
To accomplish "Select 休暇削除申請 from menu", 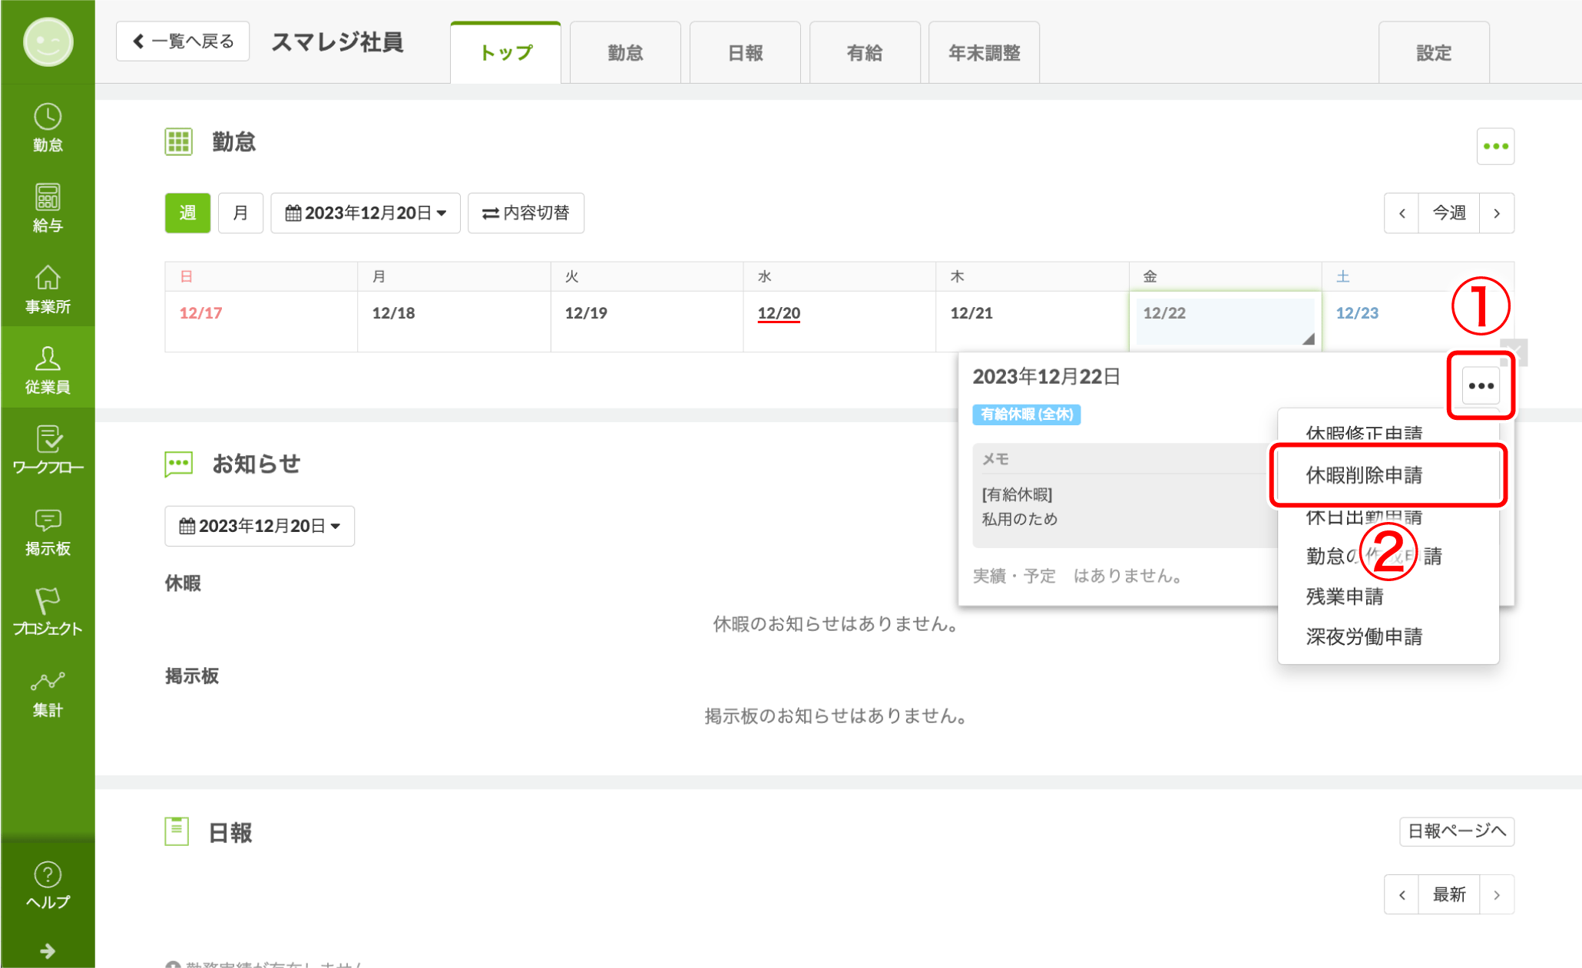I will pos(1364,475).
